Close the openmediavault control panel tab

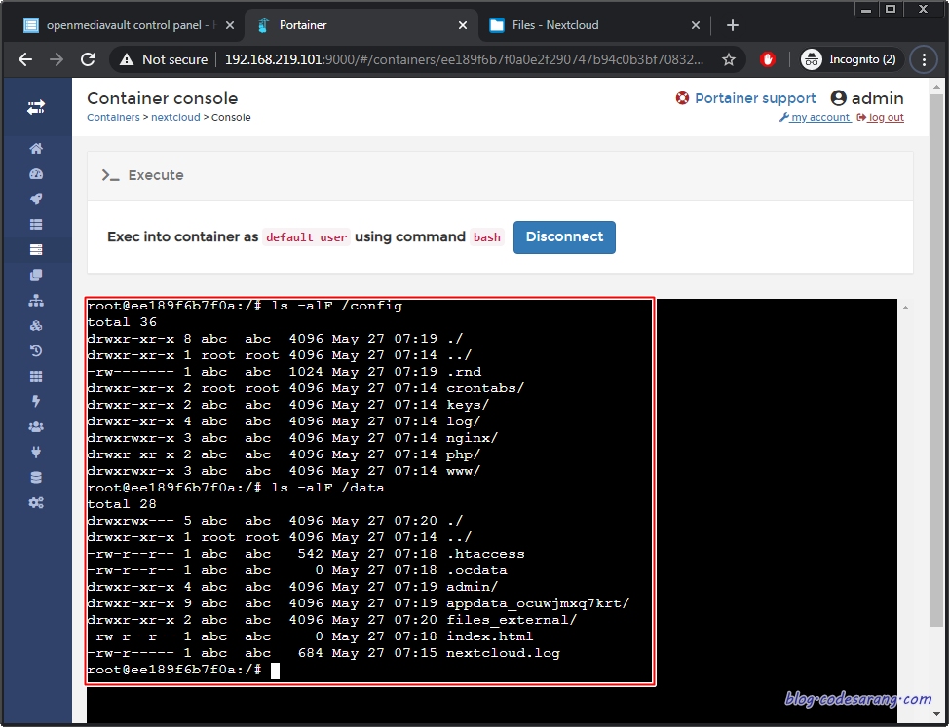pyautogui.click(x=229, y=25)
